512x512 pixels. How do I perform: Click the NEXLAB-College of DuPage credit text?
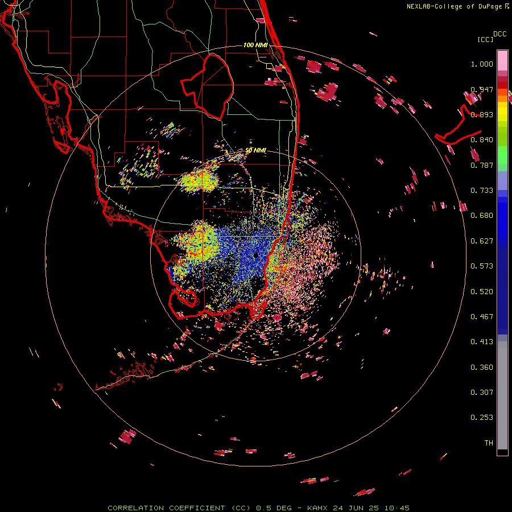(454, 6)
